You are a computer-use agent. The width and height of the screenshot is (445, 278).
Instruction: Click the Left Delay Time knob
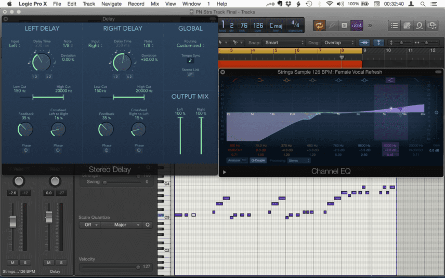click(x=42, y=62)
